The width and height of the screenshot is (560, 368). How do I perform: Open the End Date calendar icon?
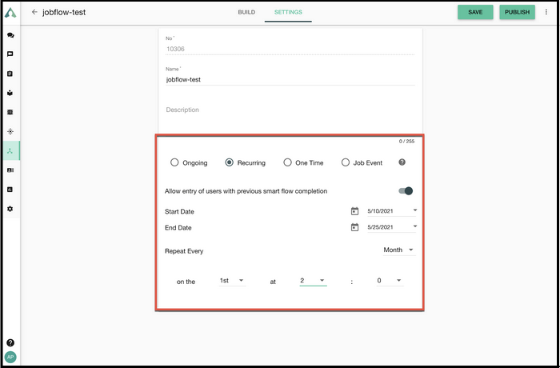click(354, 227)
